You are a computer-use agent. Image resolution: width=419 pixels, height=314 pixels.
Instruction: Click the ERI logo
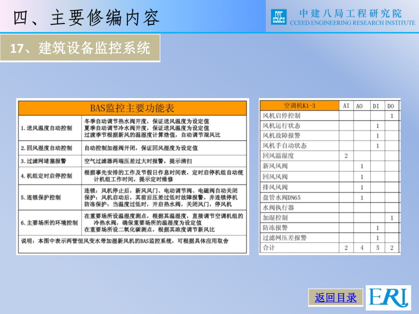click(388, 298)
